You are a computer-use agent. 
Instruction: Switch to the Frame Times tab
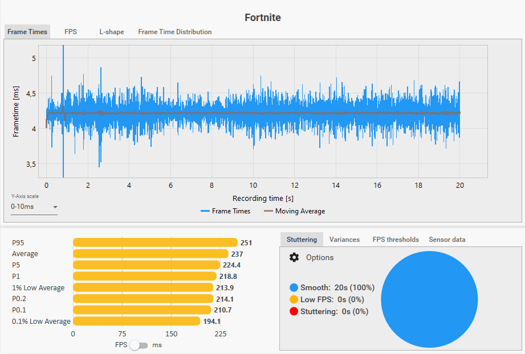click(27, 32)
